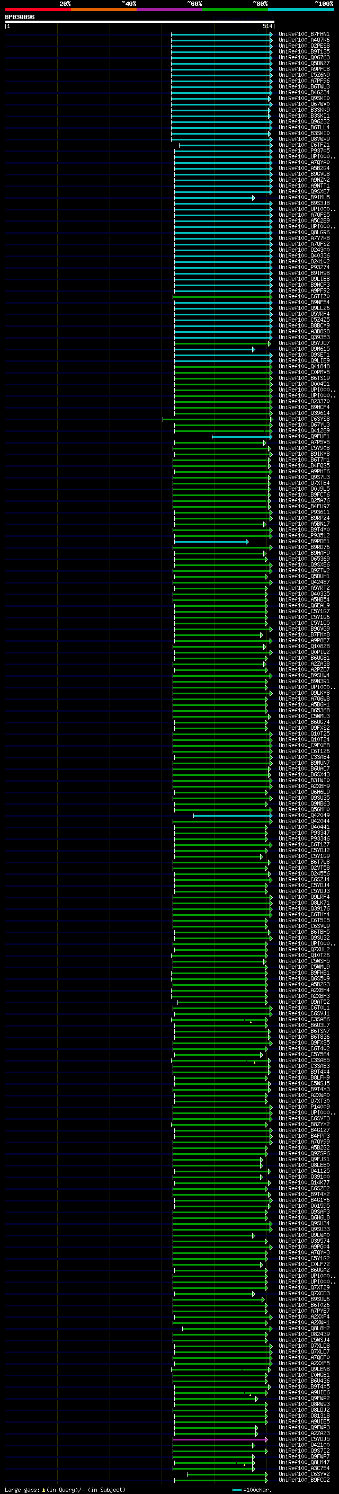Select hit UniRef100_Q39353
The width and height of the screenshot is (339, 1494).
pos(304,338)
